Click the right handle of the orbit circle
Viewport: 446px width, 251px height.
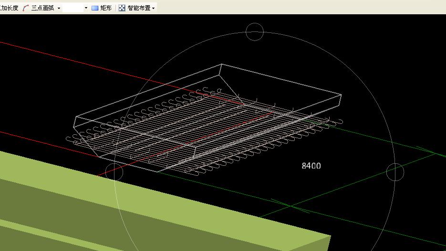coord(395,172)
